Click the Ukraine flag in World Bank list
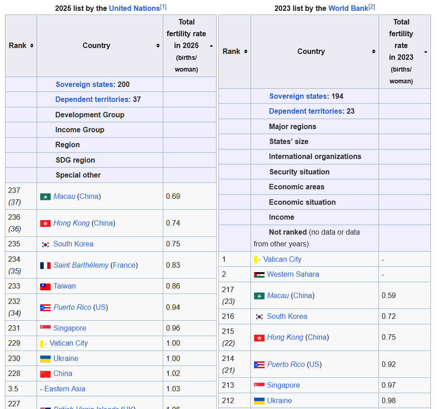The height and width of the screenshot is (409, 440). (259, 401)
